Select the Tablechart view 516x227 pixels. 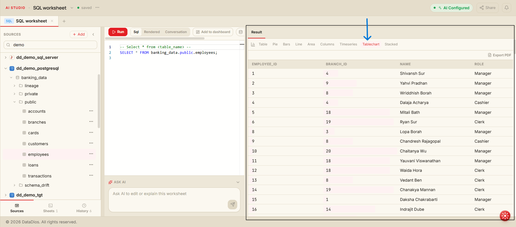pyautogui.click(x=371, y=44)
